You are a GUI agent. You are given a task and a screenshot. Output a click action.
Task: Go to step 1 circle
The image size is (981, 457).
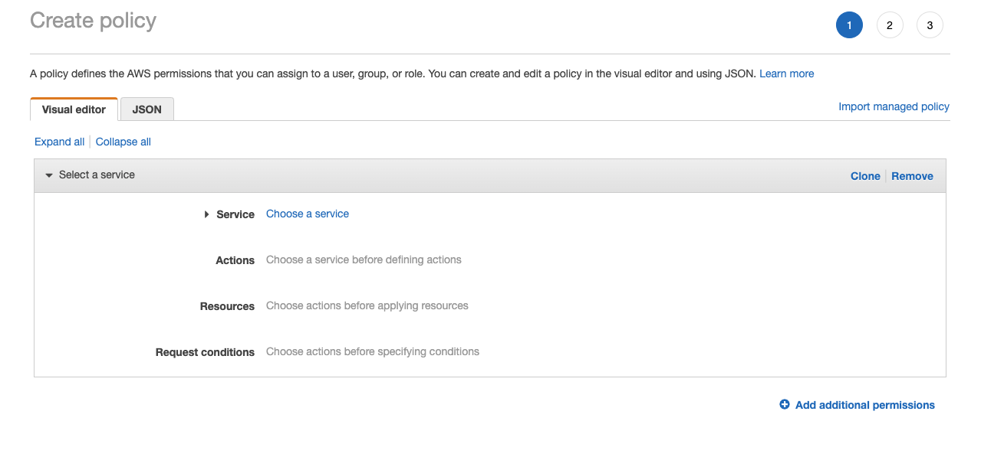pyautogui.click(x=849, y=25)
